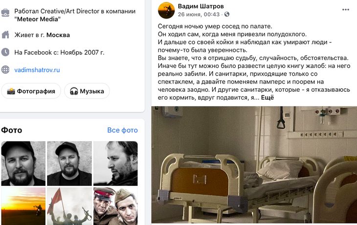Open the three-dots post options menu
Image resolution: width=357 pixels, height=225 pixels.
[345, 10]
